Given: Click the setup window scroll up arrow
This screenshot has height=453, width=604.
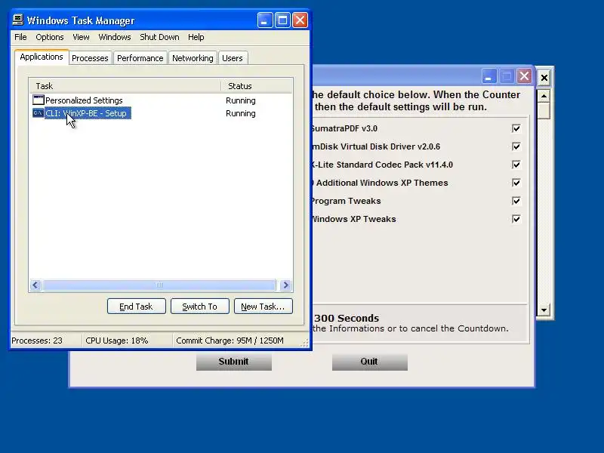Looking at the screenshot, I should click(544, 96).
